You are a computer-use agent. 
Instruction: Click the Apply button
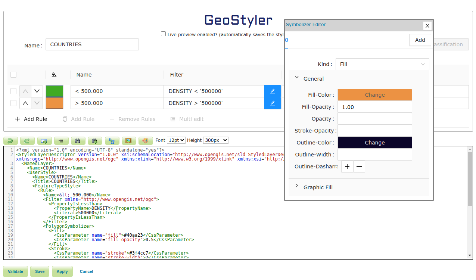(x=62, y=271)
